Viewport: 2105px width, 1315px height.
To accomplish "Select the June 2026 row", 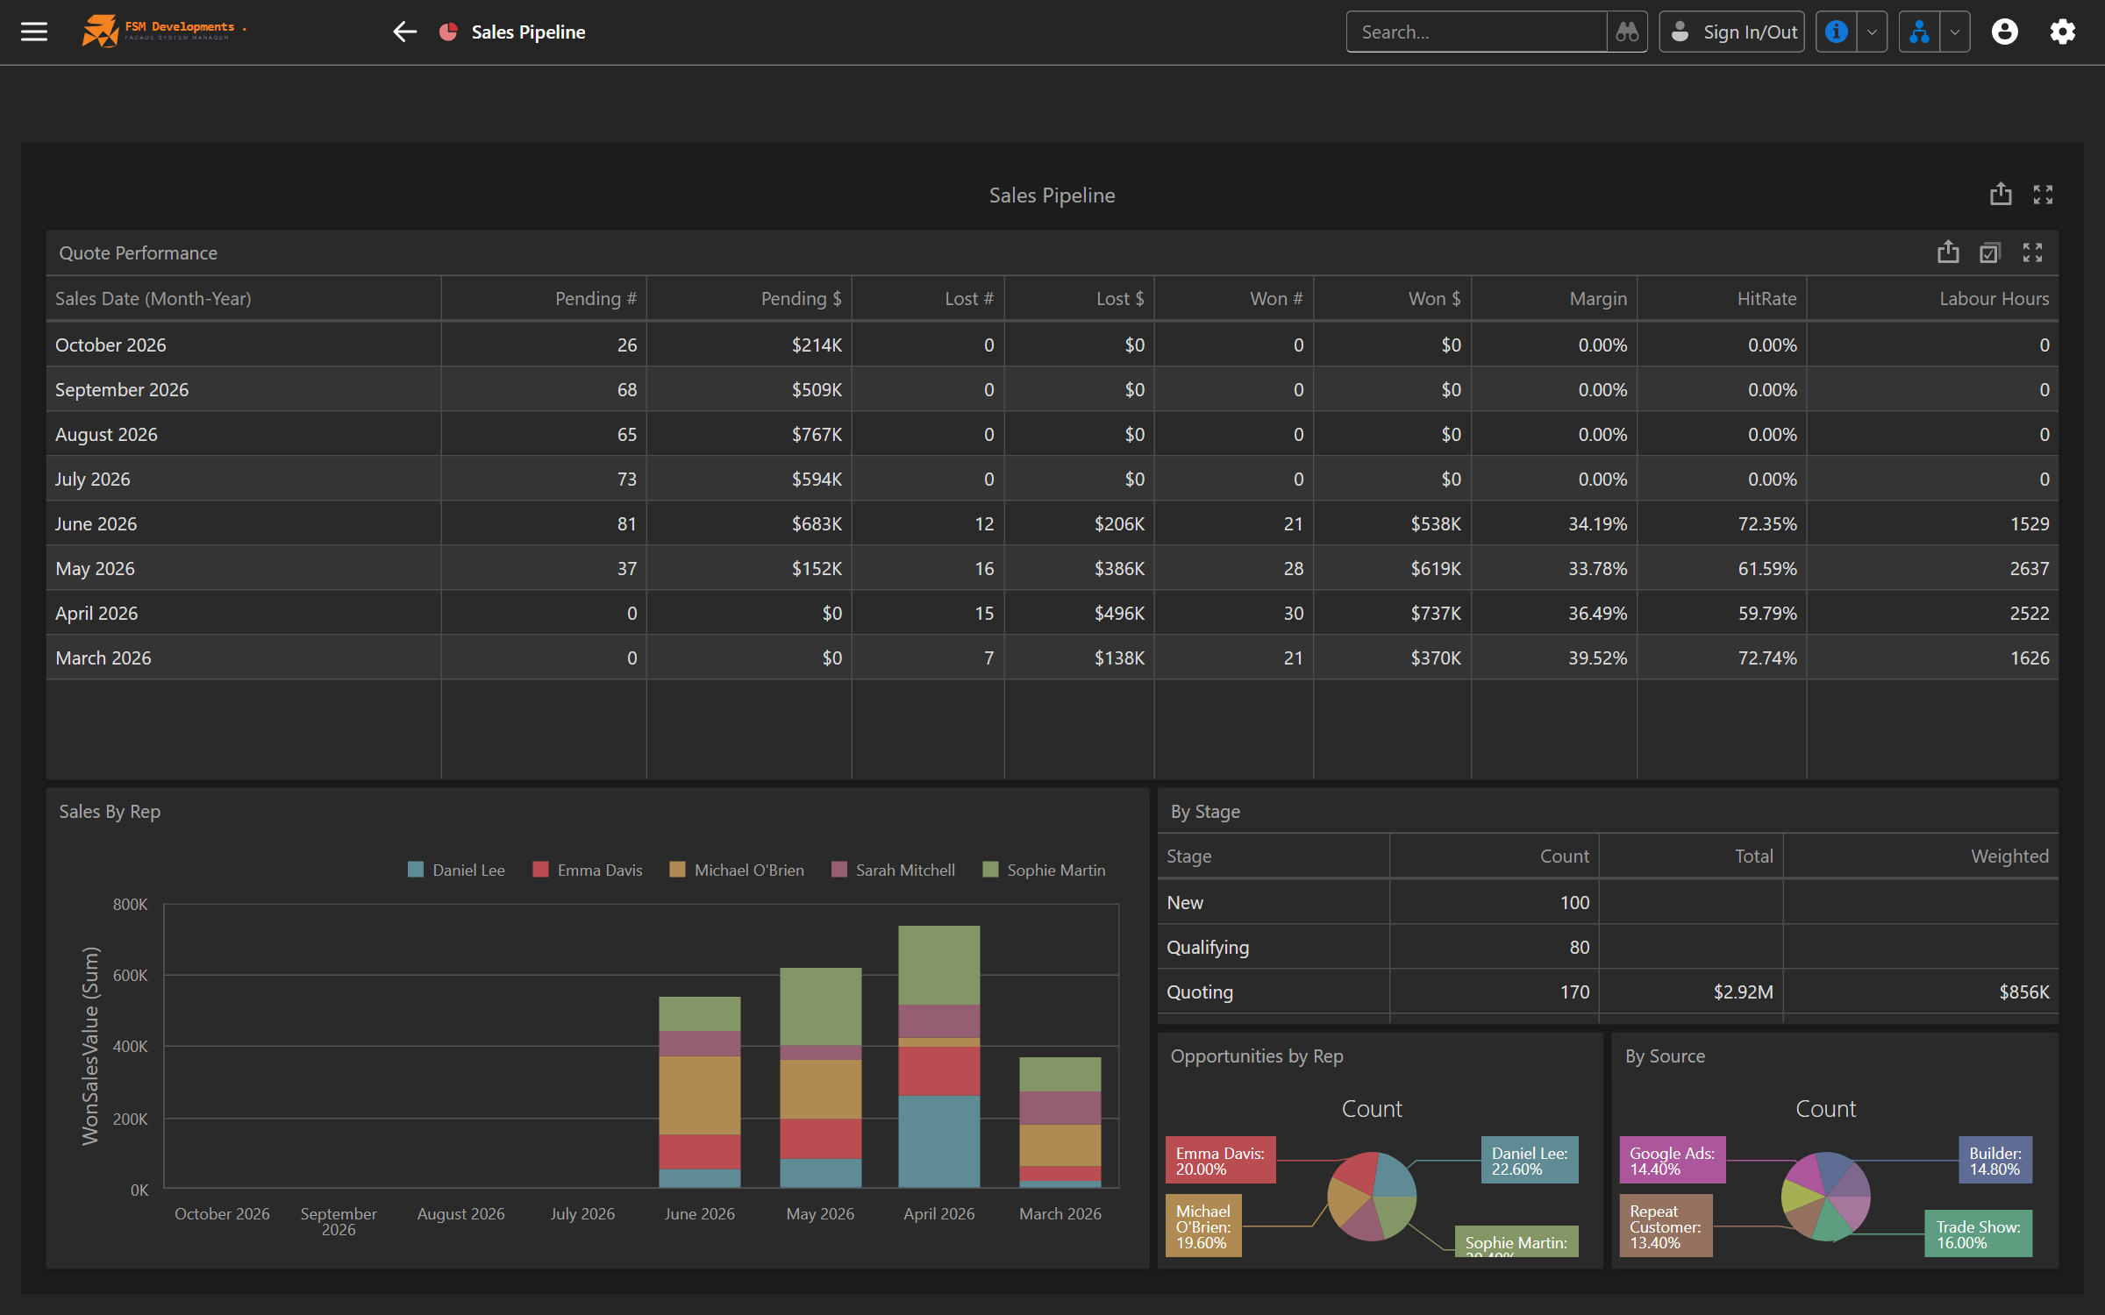I will (x=1052, y=523).
